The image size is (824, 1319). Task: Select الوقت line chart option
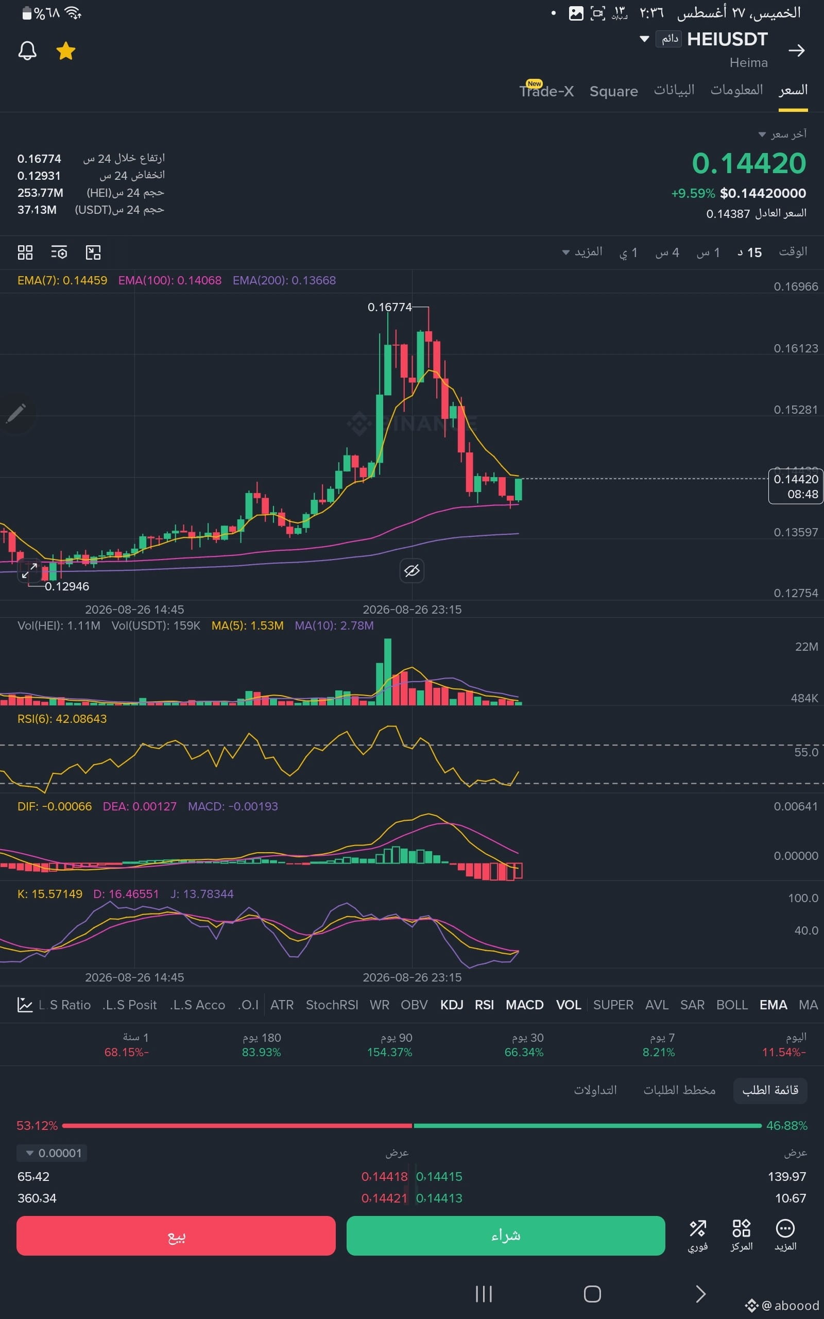coord(793,251)
